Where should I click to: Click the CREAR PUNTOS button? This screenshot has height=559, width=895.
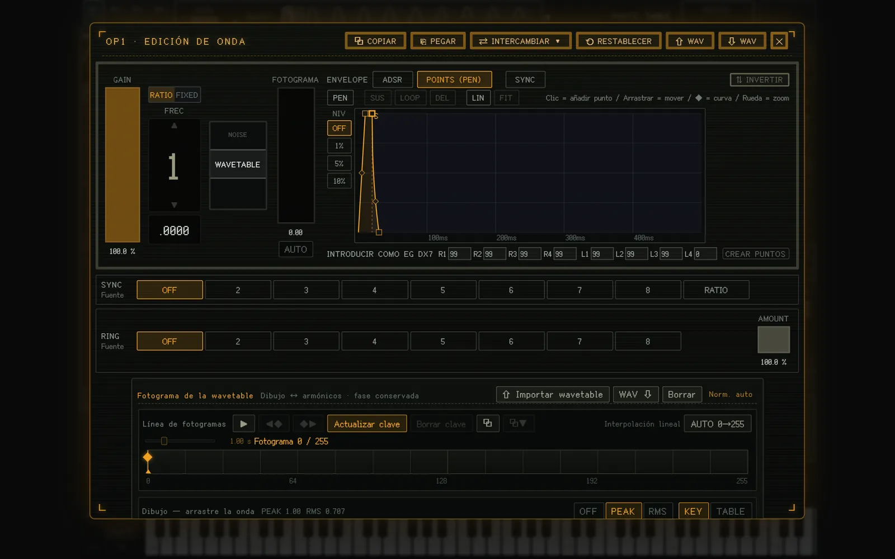pos(755,254)
